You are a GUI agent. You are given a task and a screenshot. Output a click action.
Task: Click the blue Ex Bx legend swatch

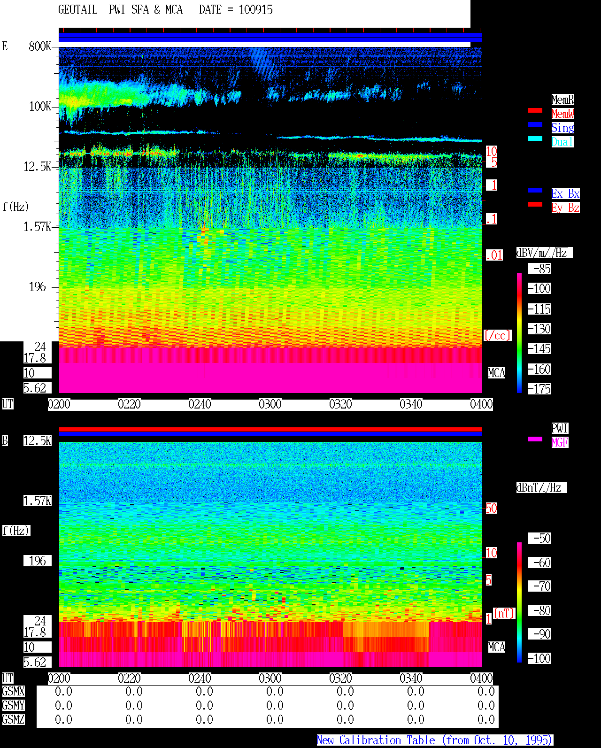[x=535, y=190]
